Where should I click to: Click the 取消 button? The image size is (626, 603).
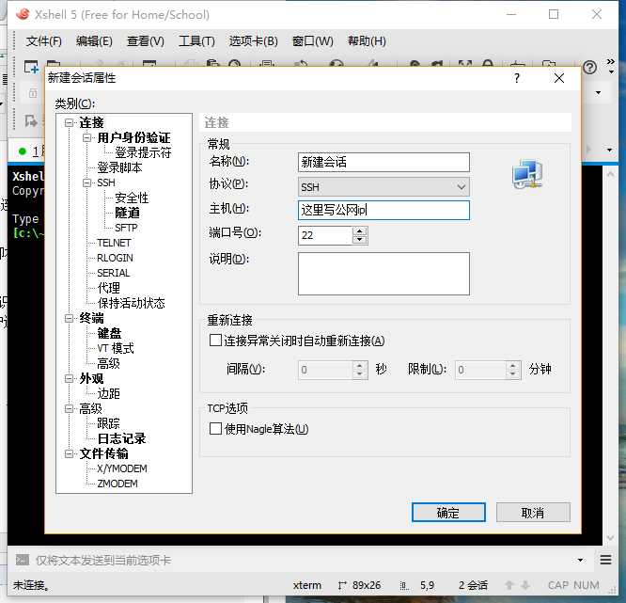pyautogui.click(x=533, y=513)
